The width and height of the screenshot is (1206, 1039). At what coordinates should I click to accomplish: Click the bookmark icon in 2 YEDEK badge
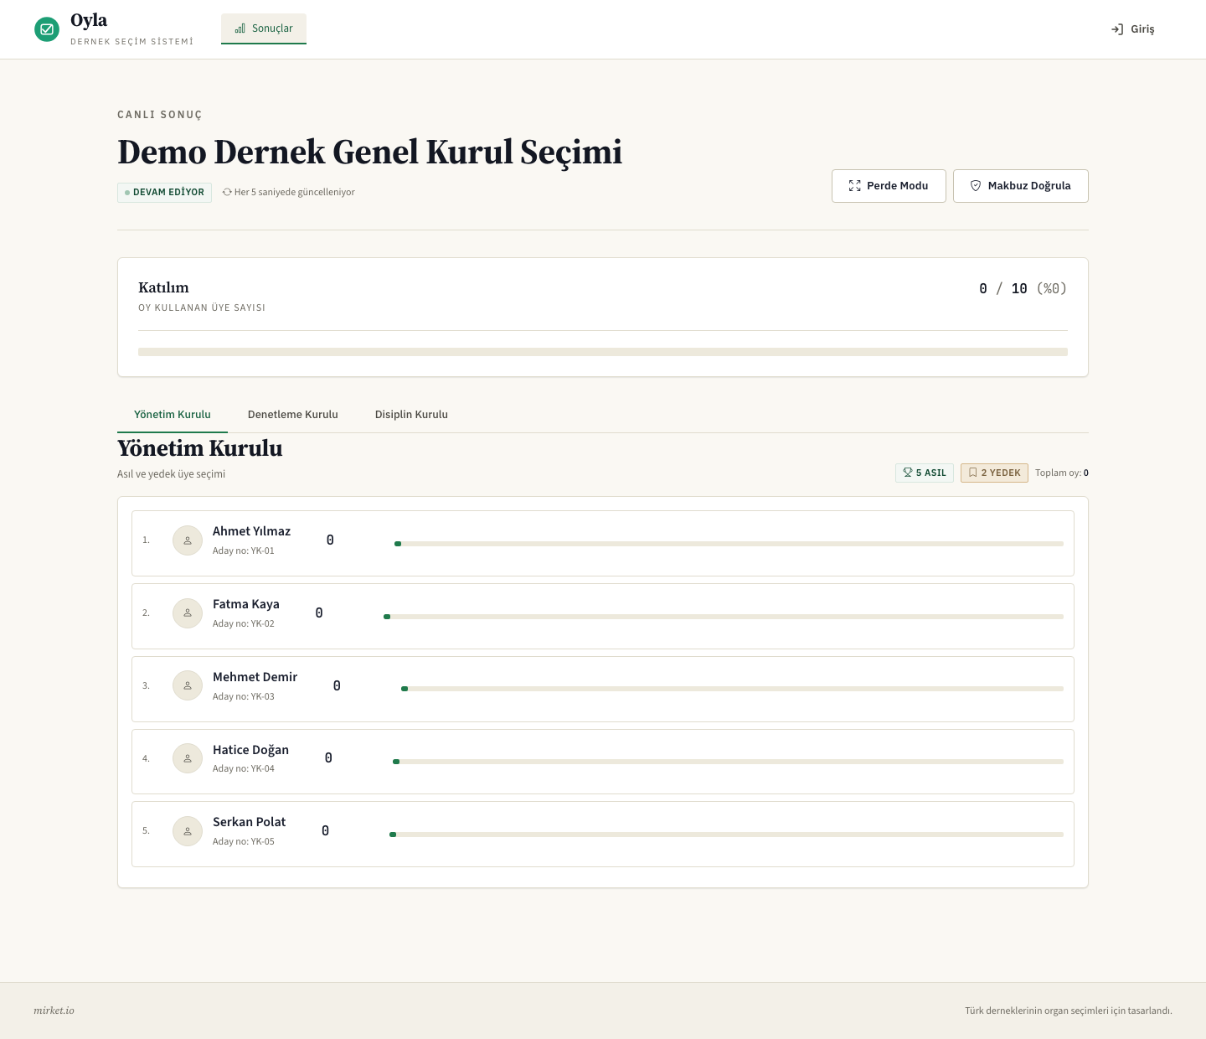point(972,473)
